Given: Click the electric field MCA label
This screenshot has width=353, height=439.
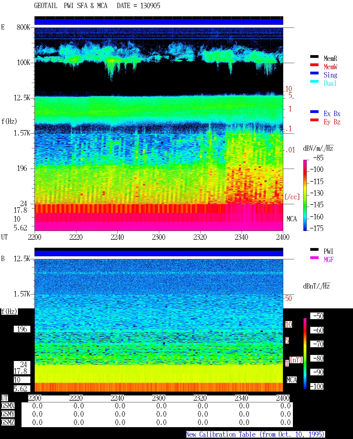Looking at the screenshot, I should pos(292,219).
